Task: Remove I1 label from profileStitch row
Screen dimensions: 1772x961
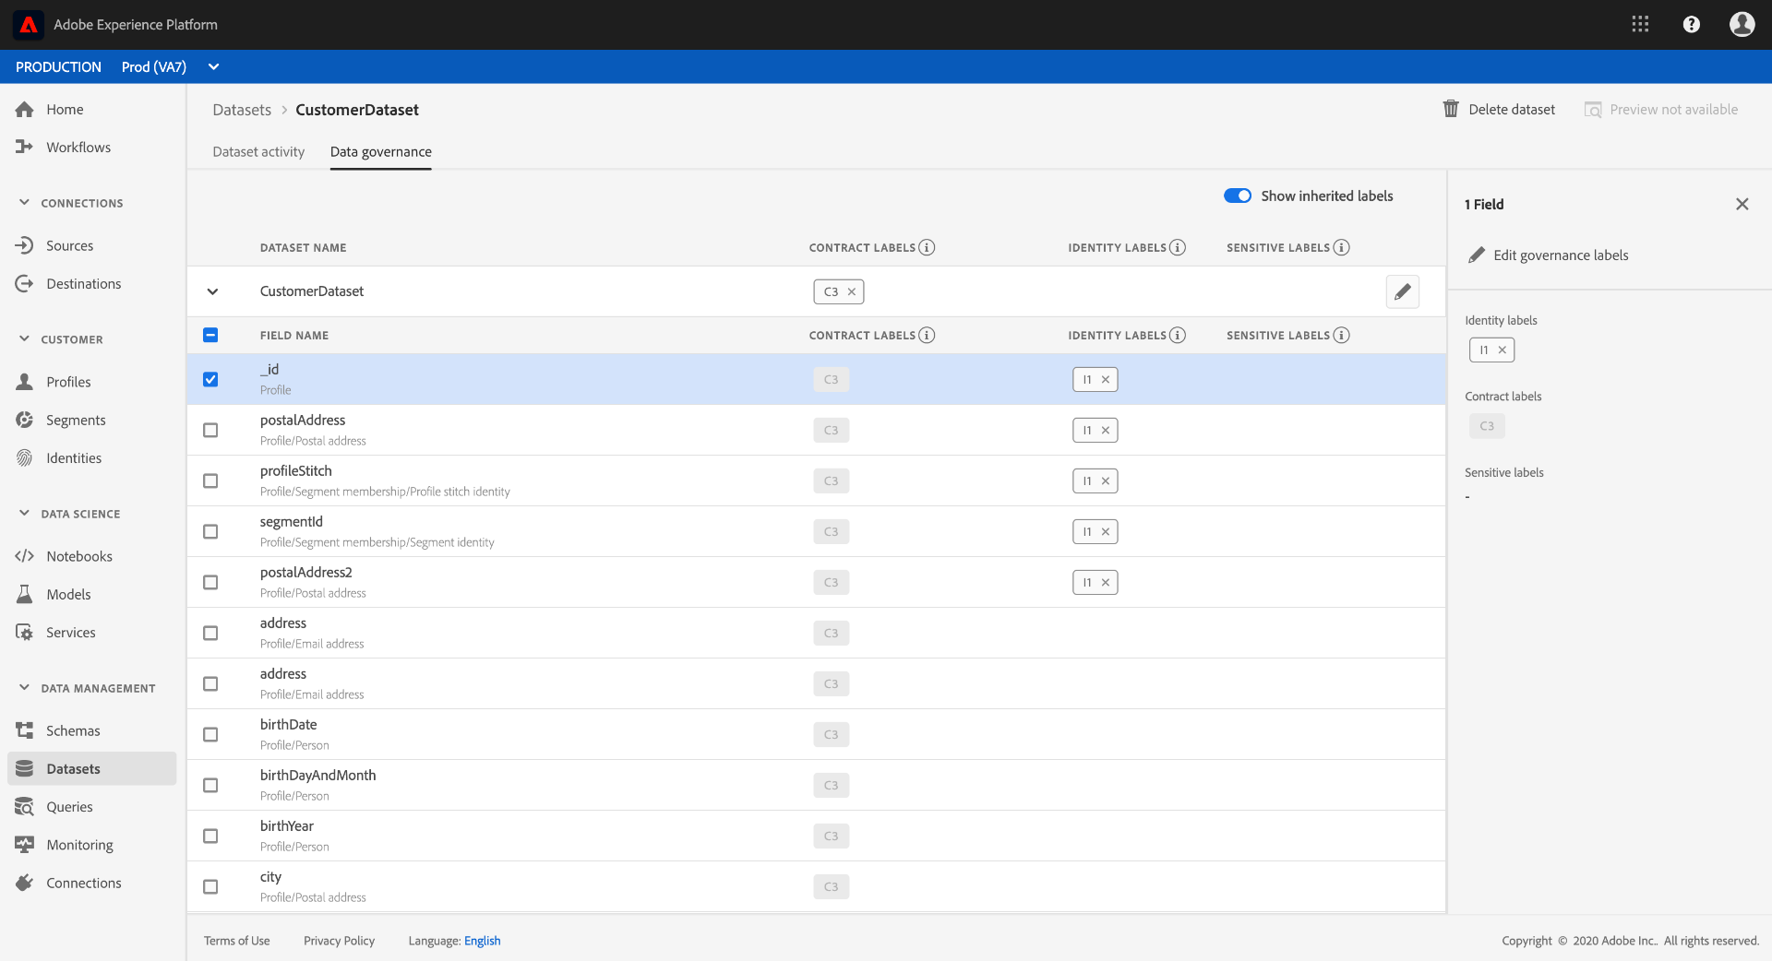Action: pos(1106,481)
